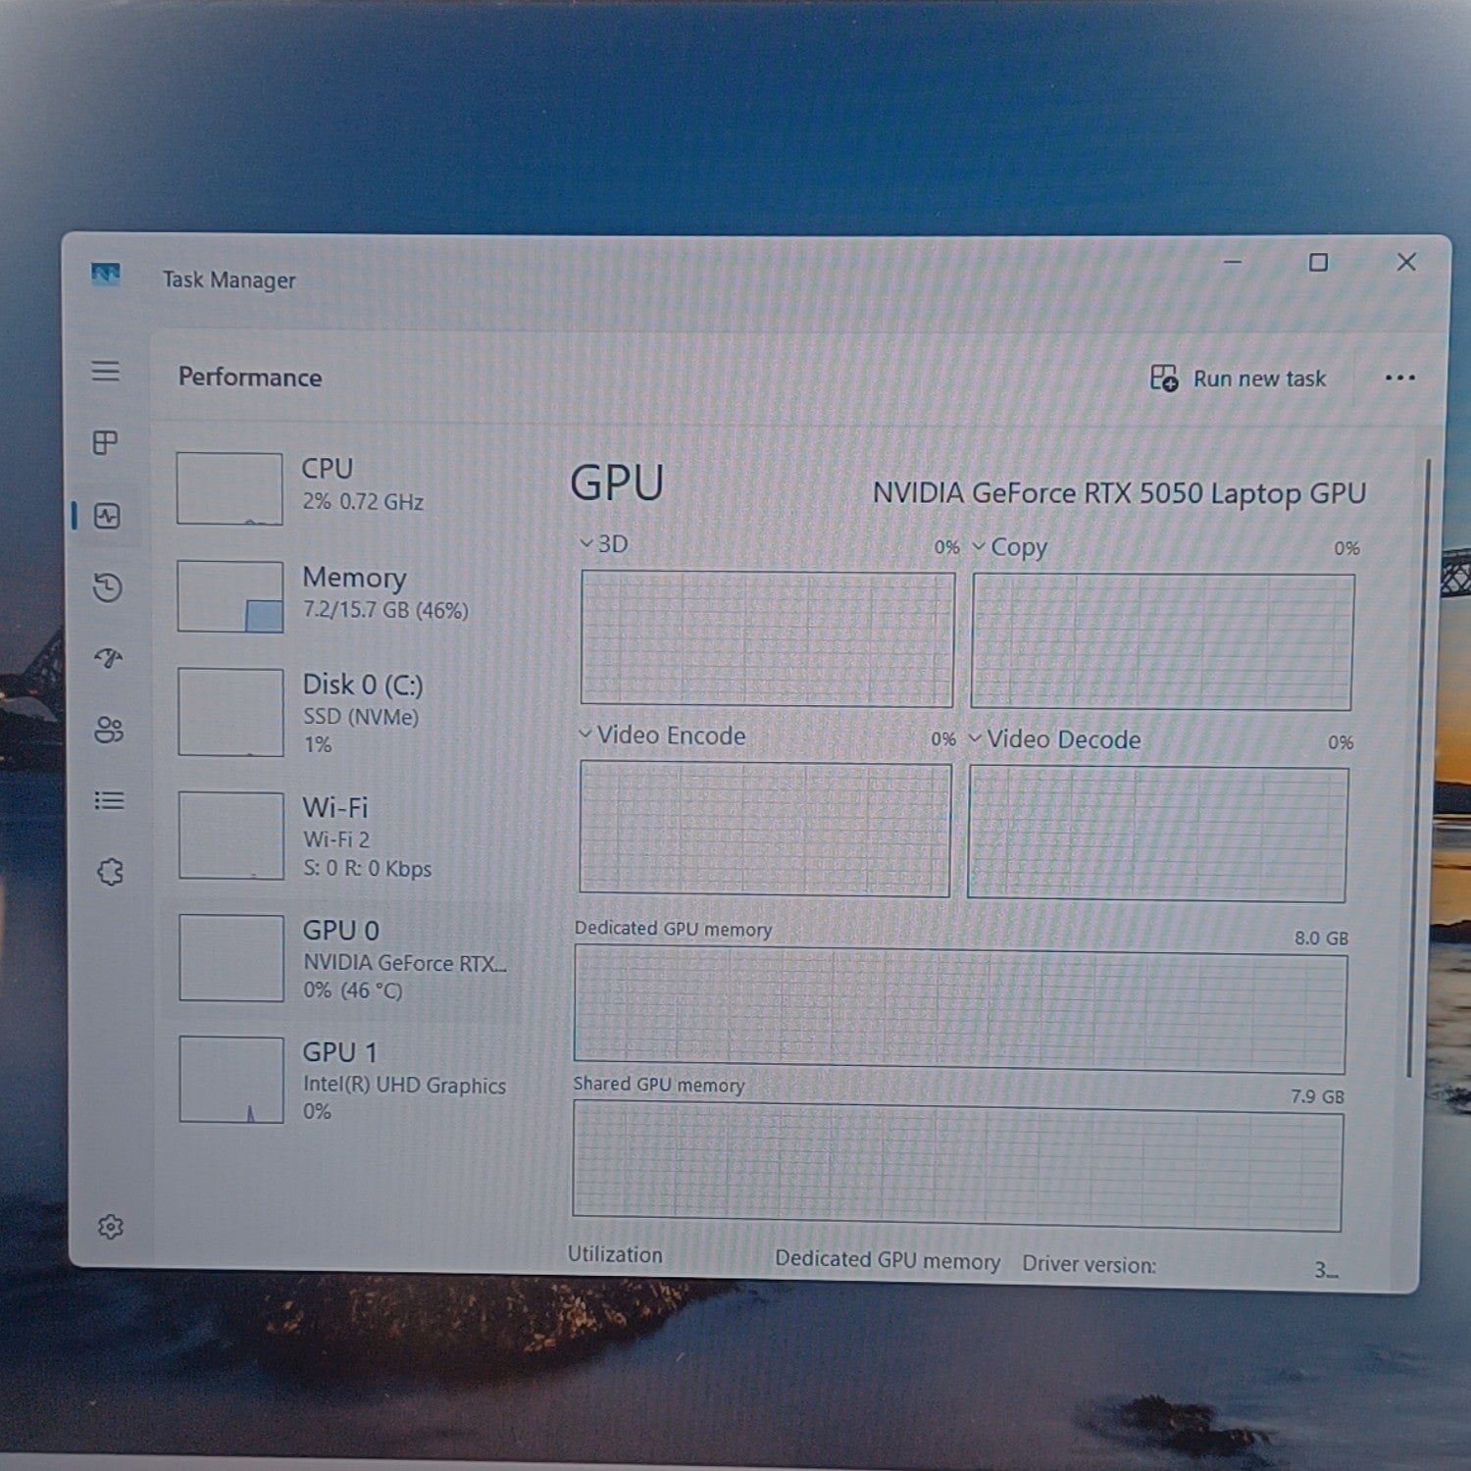Click the Wi-Fi mini graph thumbnail
1471x1471 pixels.
point(231,836)
